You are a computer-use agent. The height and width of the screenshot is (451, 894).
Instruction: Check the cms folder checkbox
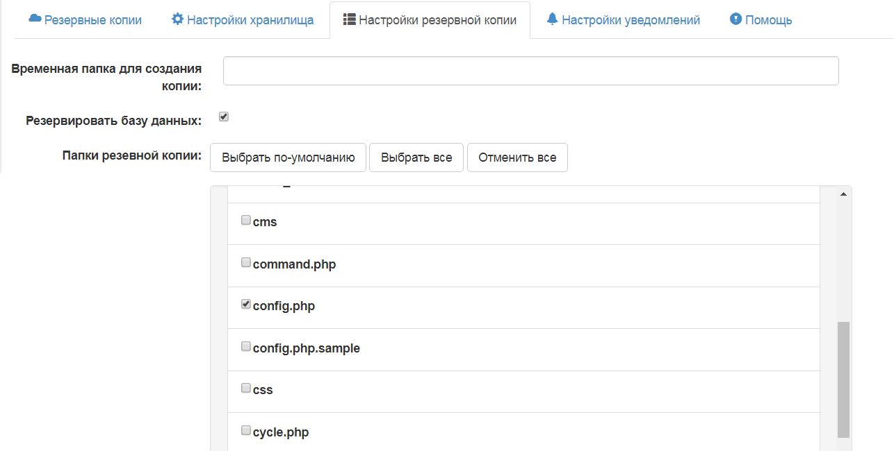click(x=245, y=219)
